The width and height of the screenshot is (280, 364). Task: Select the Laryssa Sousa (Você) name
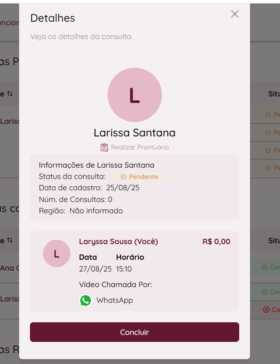119,242
